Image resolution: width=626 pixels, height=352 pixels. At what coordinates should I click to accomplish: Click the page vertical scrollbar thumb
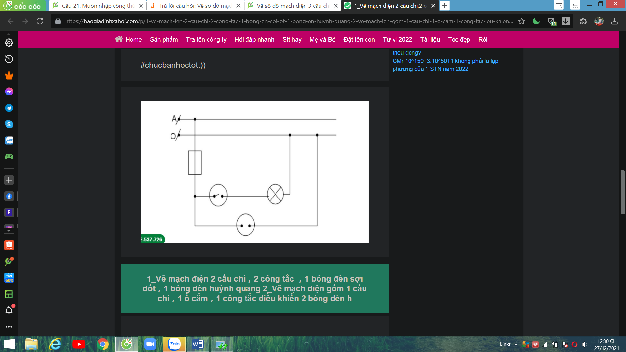622,192
